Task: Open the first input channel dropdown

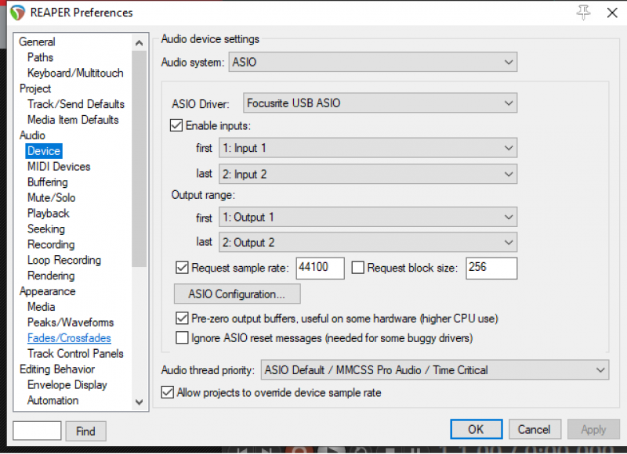Action: point(368,148)
